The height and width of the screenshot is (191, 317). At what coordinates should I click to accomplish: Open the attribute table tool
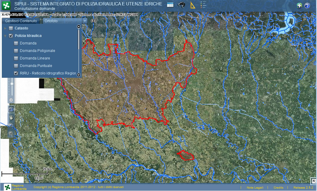click(170, 5)
